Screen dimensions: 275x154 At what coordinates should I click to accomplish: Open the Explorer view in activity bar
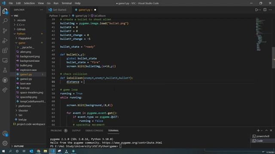coord(5,12)
